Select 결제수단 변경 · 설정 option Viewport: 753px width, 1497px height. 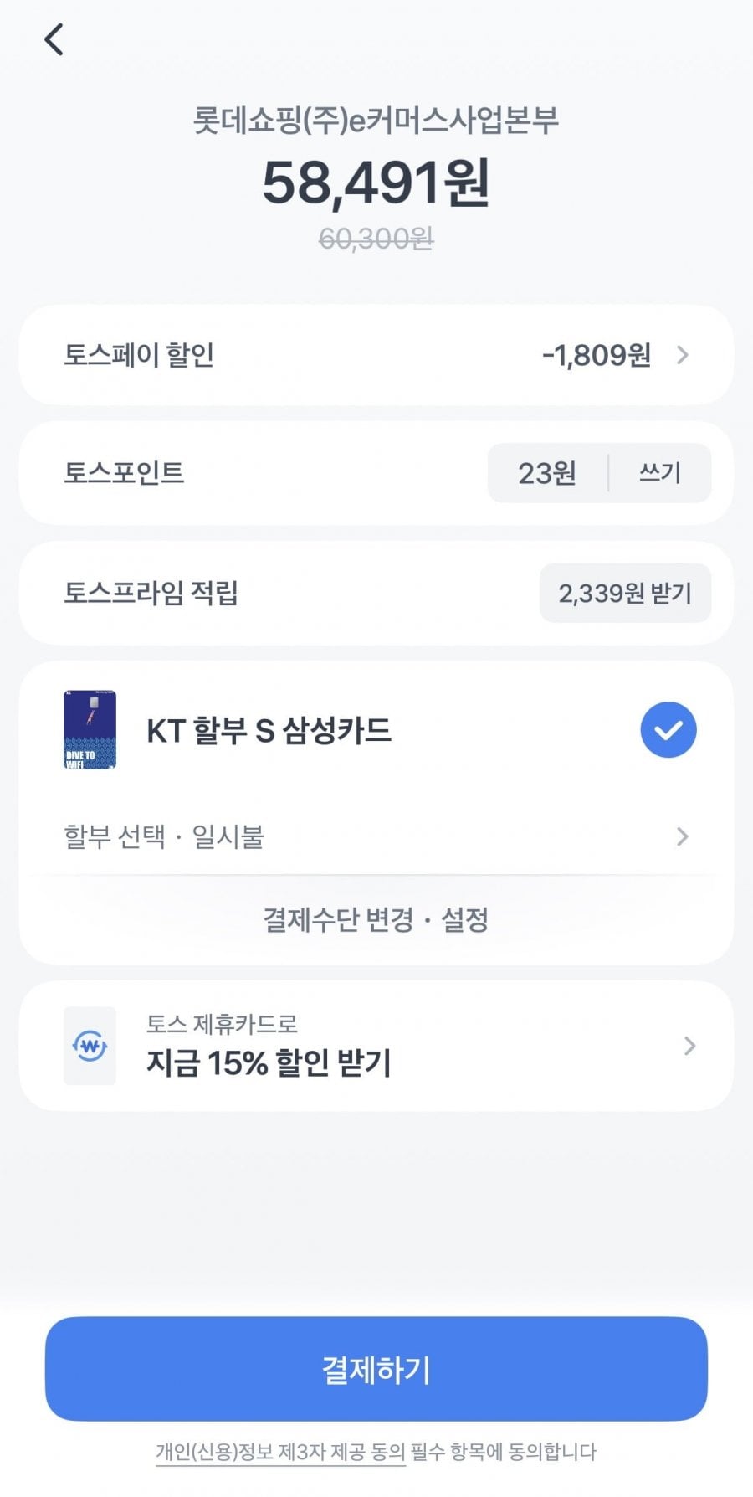(x=376, y=919)
